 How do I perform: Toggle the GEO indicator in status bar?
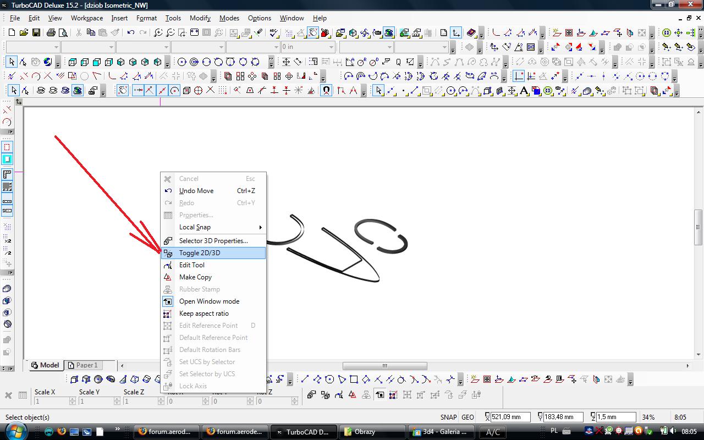click(x=468, y=417)
